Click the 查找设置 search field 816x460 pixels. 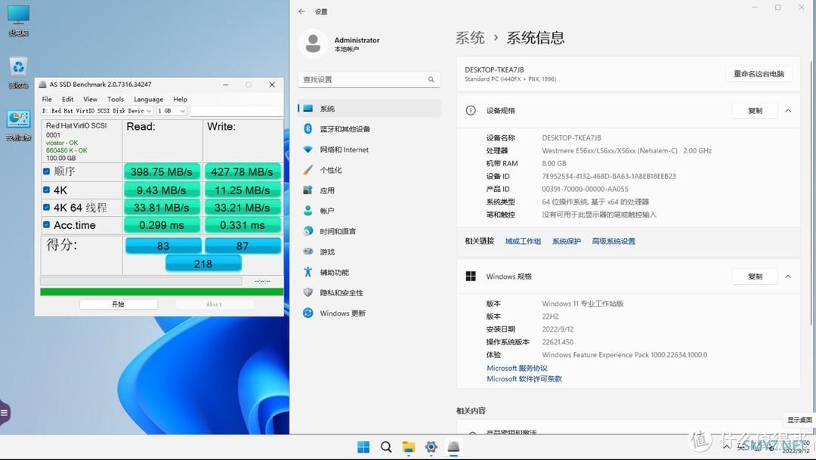tap(369, 79)
